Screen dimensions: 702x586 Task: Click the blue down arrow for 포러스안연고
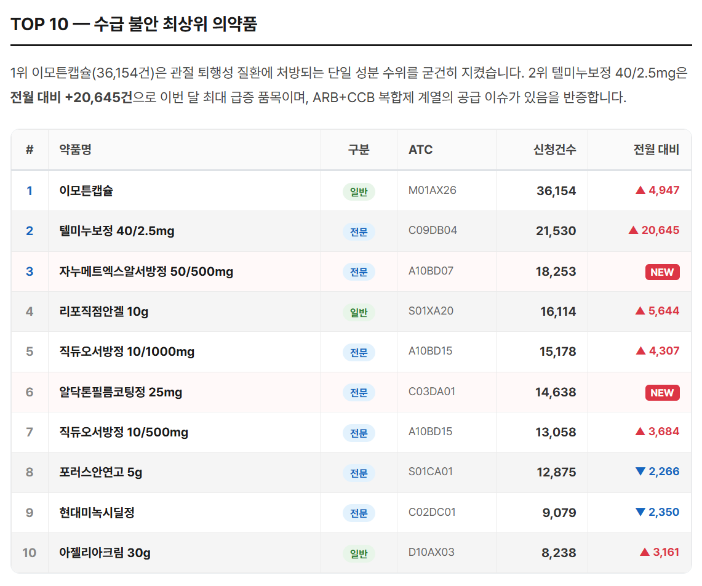[640, 472]
